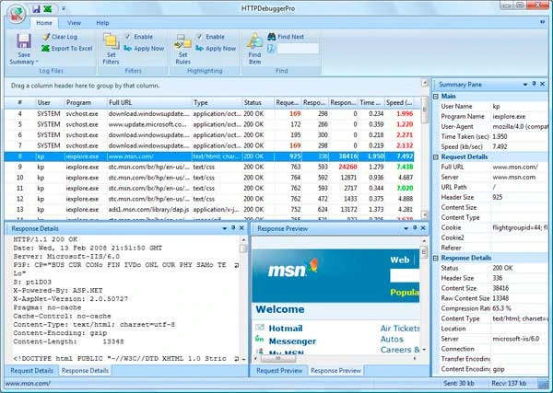The width and height of the screenshot is (553, 393).
Task: Open the Response Preview panel dropdown arrow
Action: 406,228
